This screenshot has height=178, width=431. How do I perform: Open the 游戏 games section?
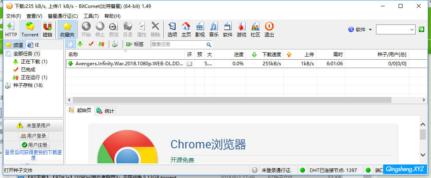coord(241,29)
